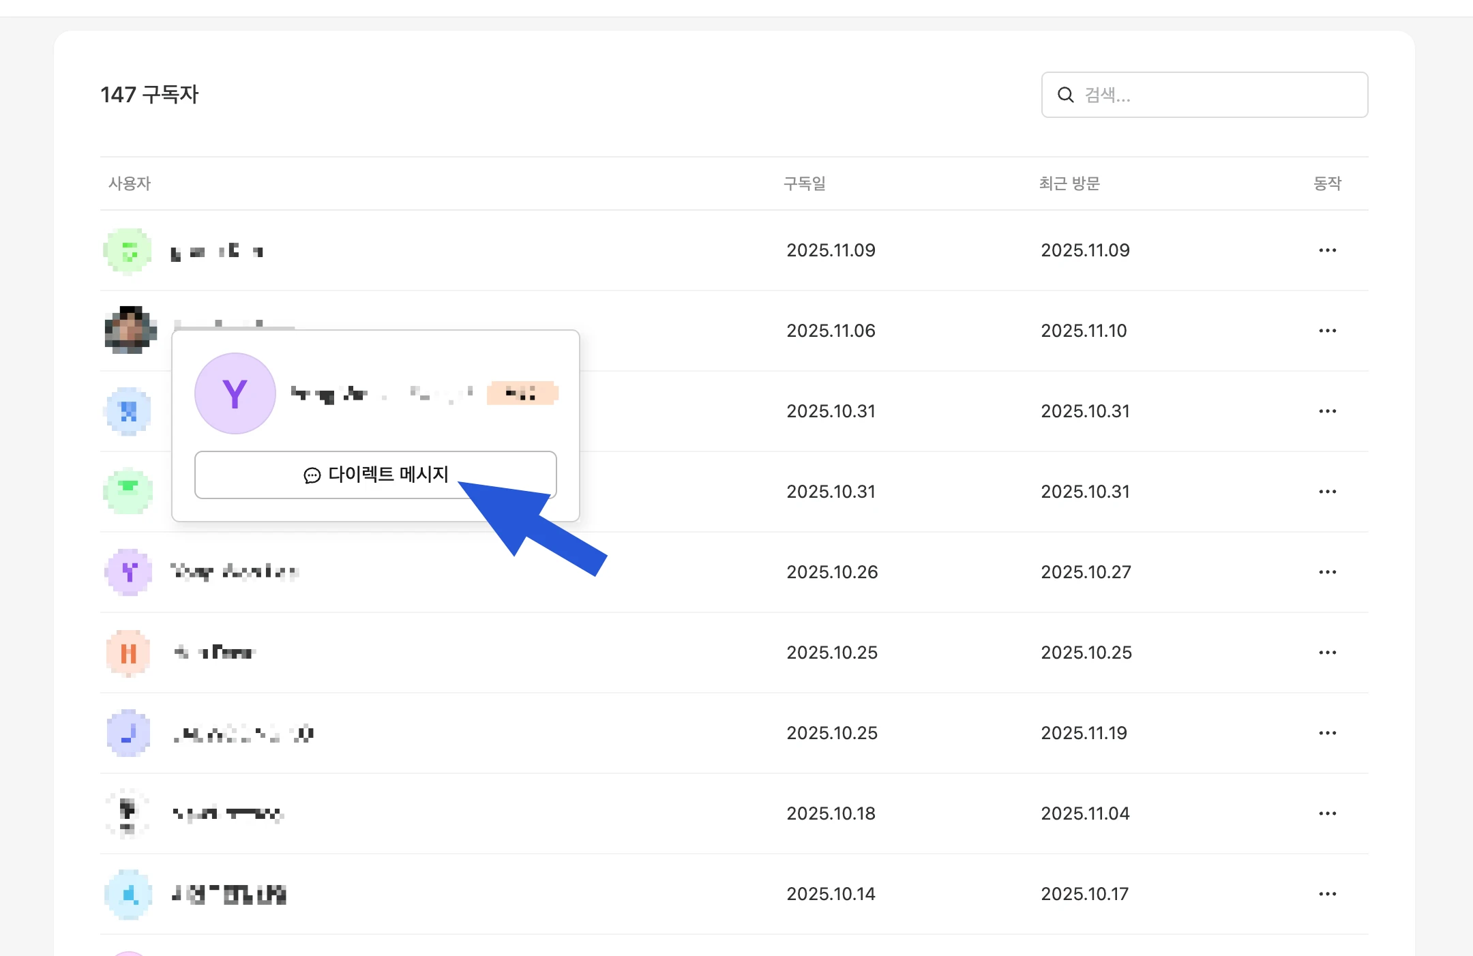Viewport: 1473px width, 956px height.
Task: Click the green avatar in first row
Action: 128,250
